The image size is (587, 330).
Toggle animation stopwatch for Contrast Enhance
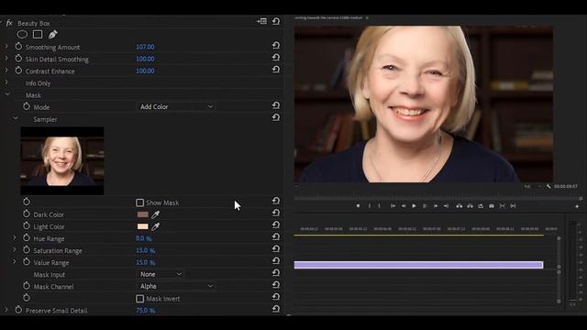point(18,71)
